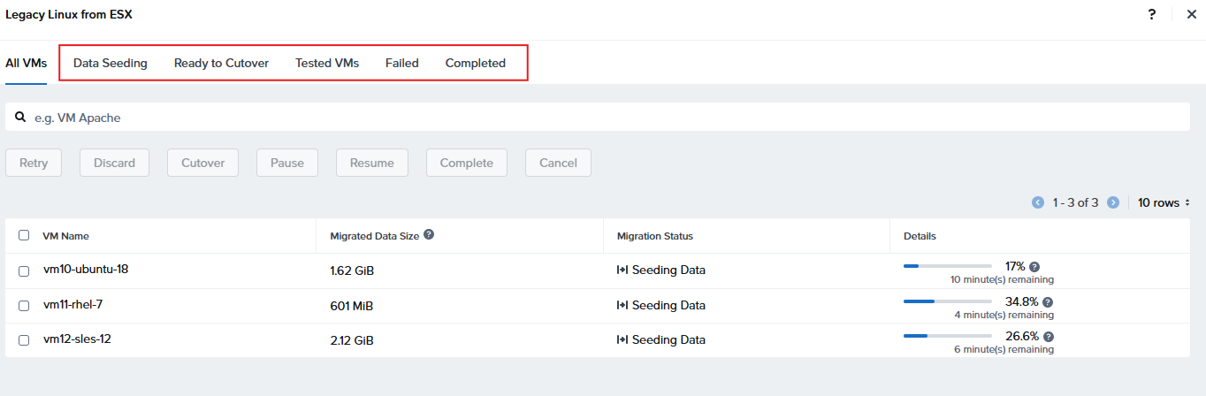The height and width of the screenshot is (396, 1206).
Task: Switch to the Data Seeding tab
Action: (111, 63)
